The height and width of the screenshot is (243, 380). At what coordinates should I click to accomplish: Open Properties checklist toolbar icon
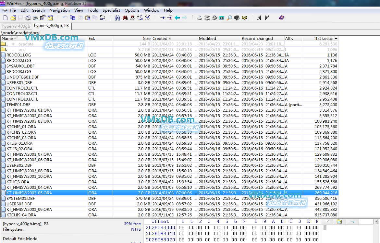(43, 18)
